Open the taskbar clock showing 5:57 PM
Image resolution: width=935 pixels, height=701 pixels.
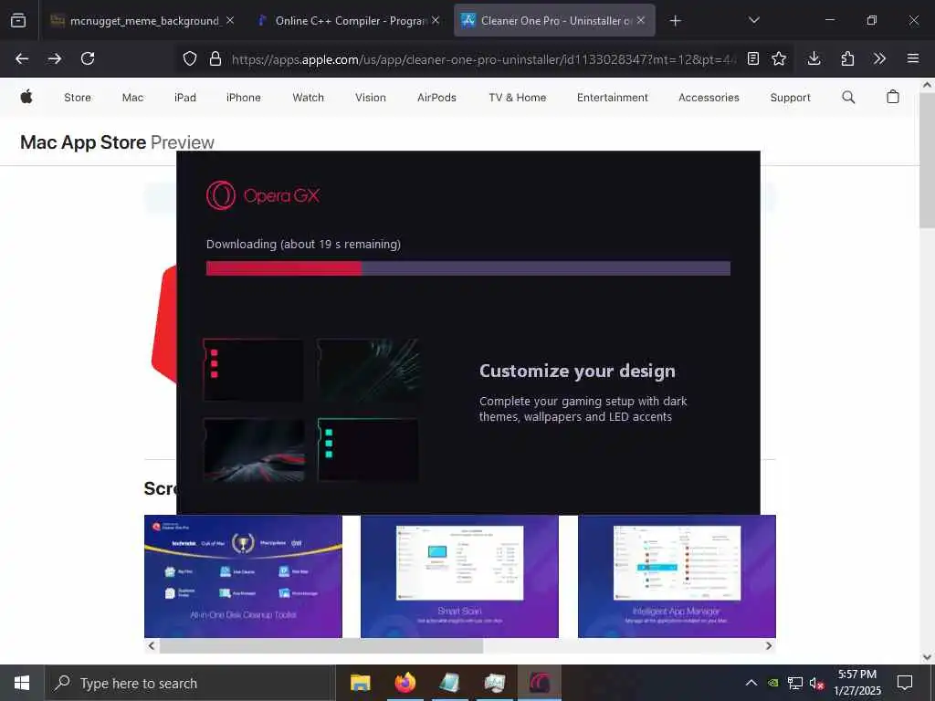(856, 683)
